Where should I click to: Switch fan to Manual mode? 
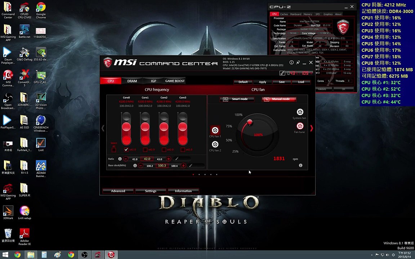click(x=279, y=99)
